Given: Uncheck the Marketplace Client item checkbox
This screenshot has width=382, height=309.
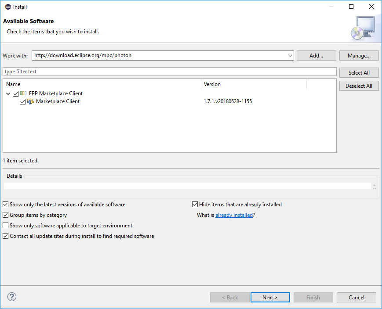Looking at the screenshot, I should (22, 101).
